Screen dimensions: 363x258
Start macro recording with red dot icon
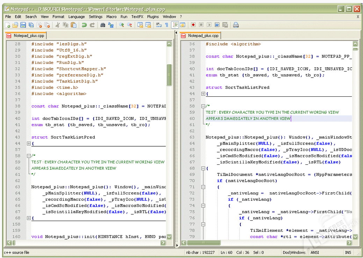coord(193,25)
